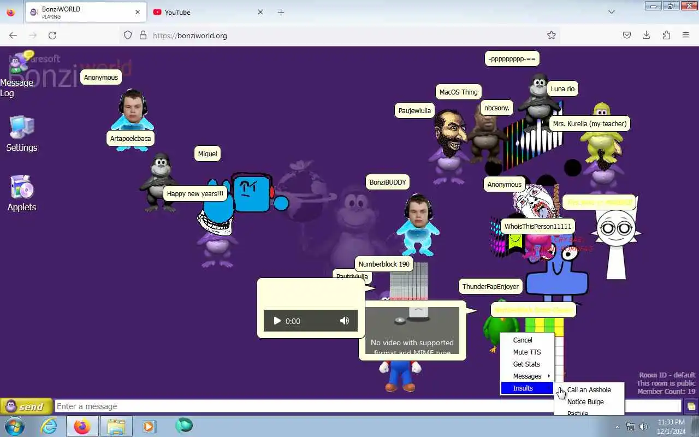Open the browser downloads icon
The width and height of the screenshot is (699, 437).
[x=647, y=35]
